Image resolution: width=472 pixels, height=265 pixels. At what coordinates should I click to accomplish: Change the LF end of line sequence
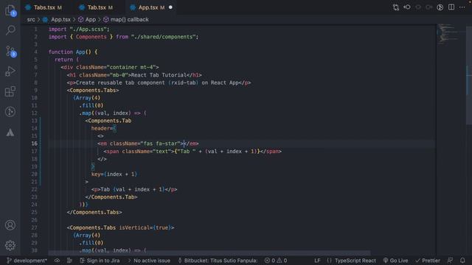pos(317,261)
